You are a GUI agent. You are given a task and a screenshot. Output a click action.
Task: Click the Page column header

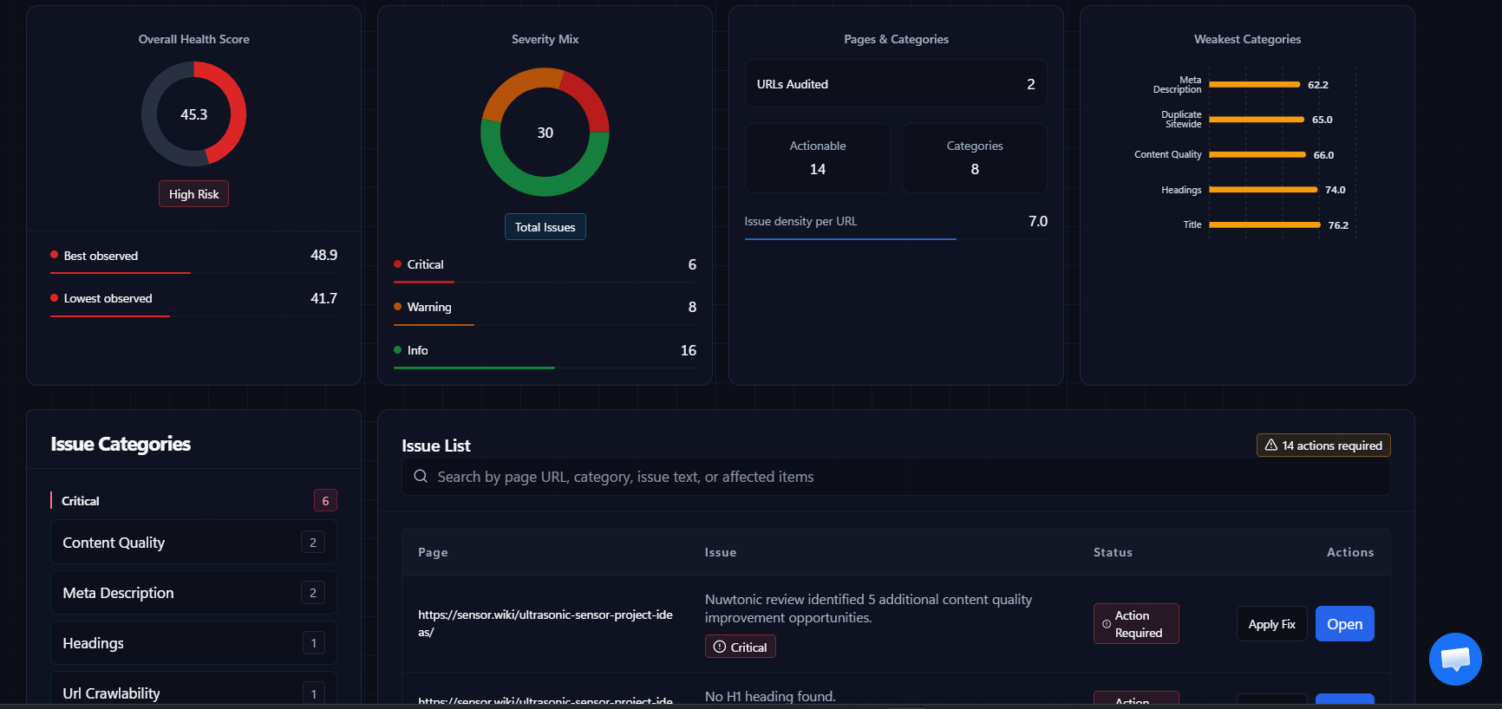pos(433,552)
